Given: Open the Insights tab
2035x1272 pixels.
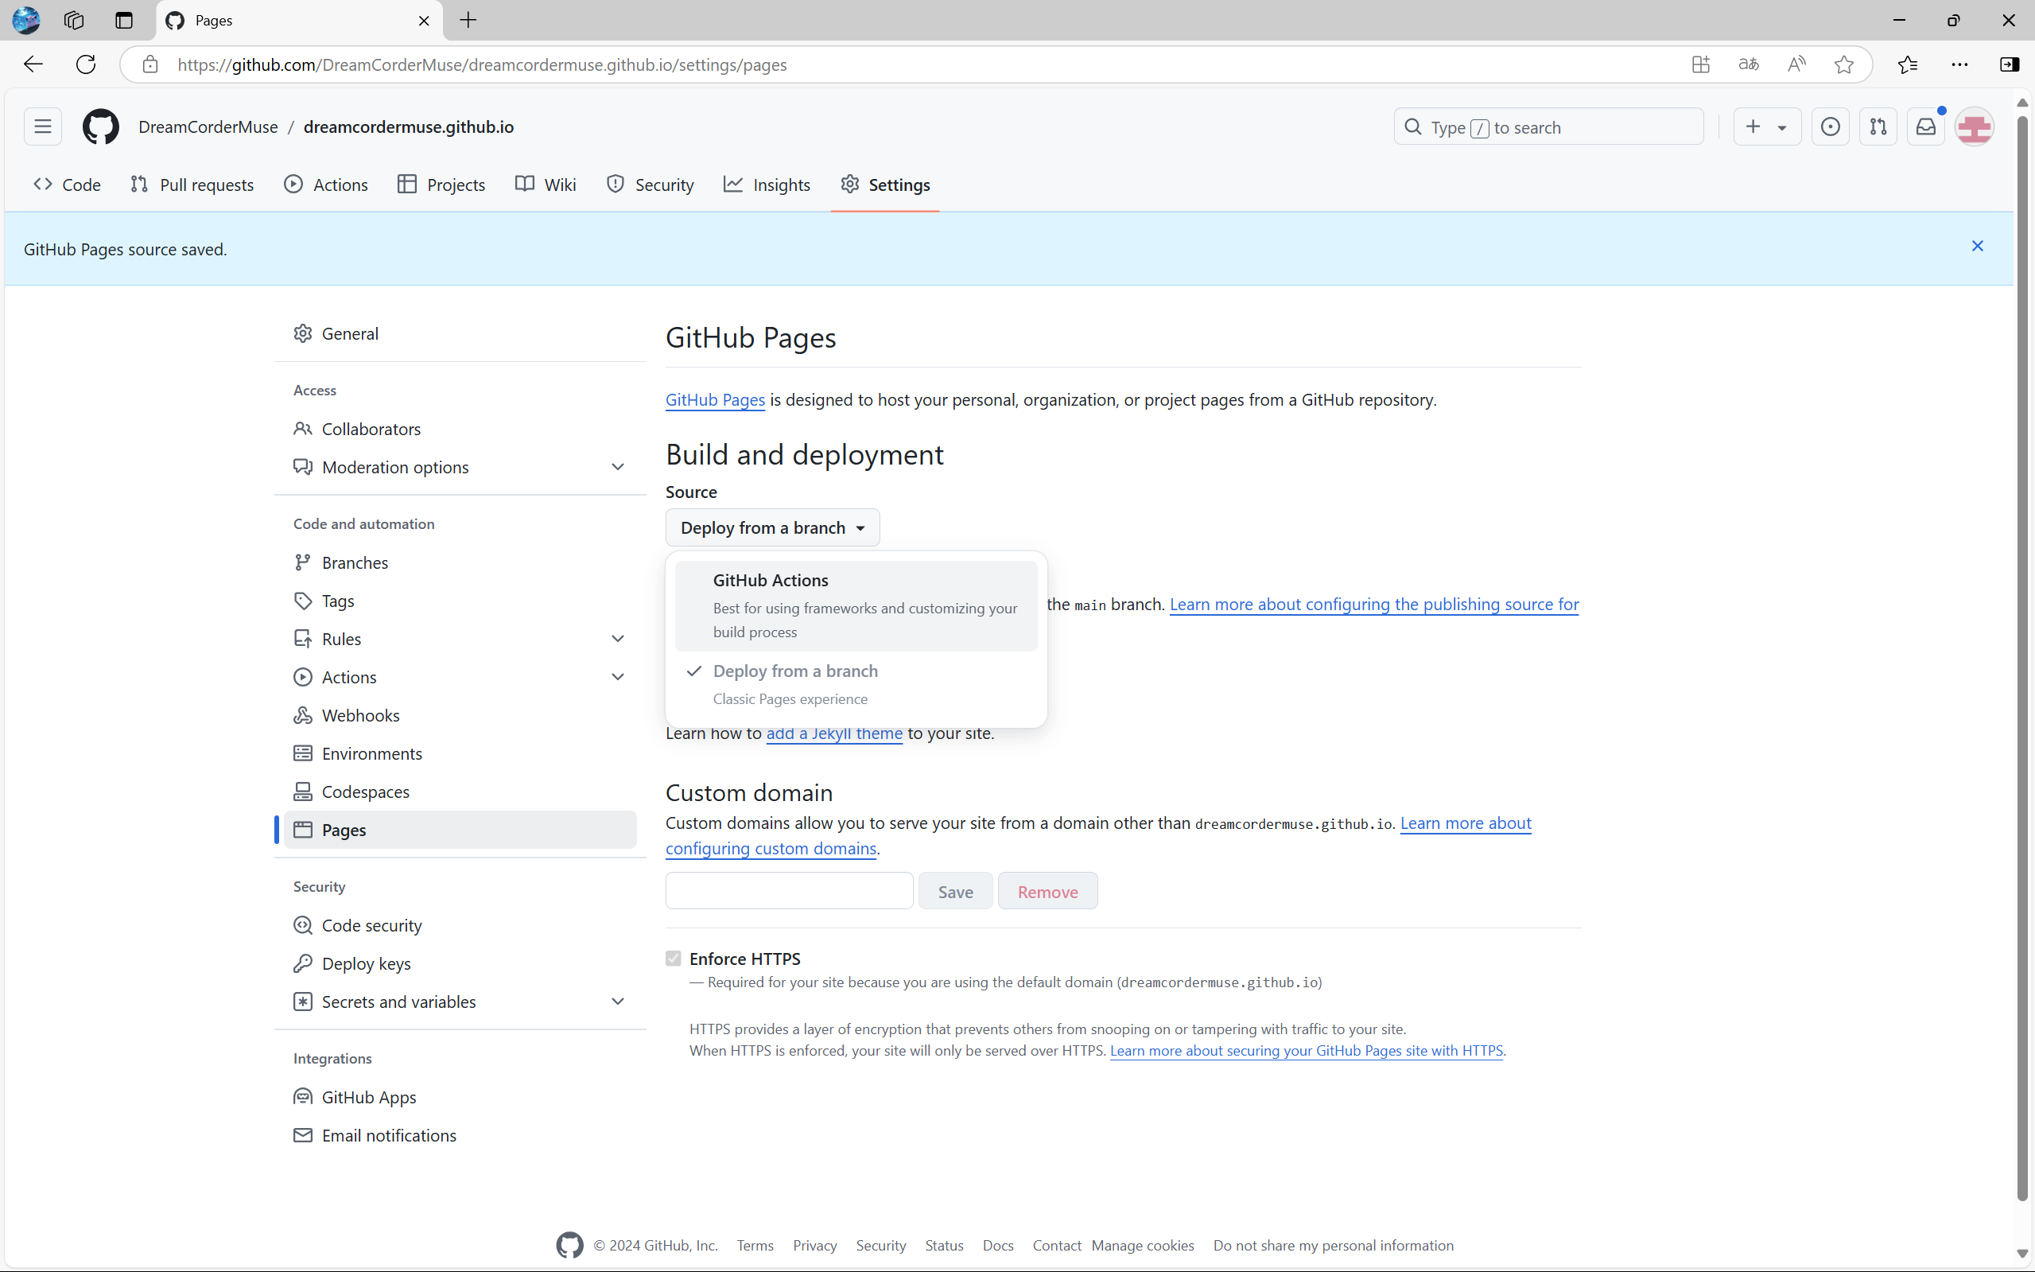Looking at the screenshot, I should [x=767, y=185].
